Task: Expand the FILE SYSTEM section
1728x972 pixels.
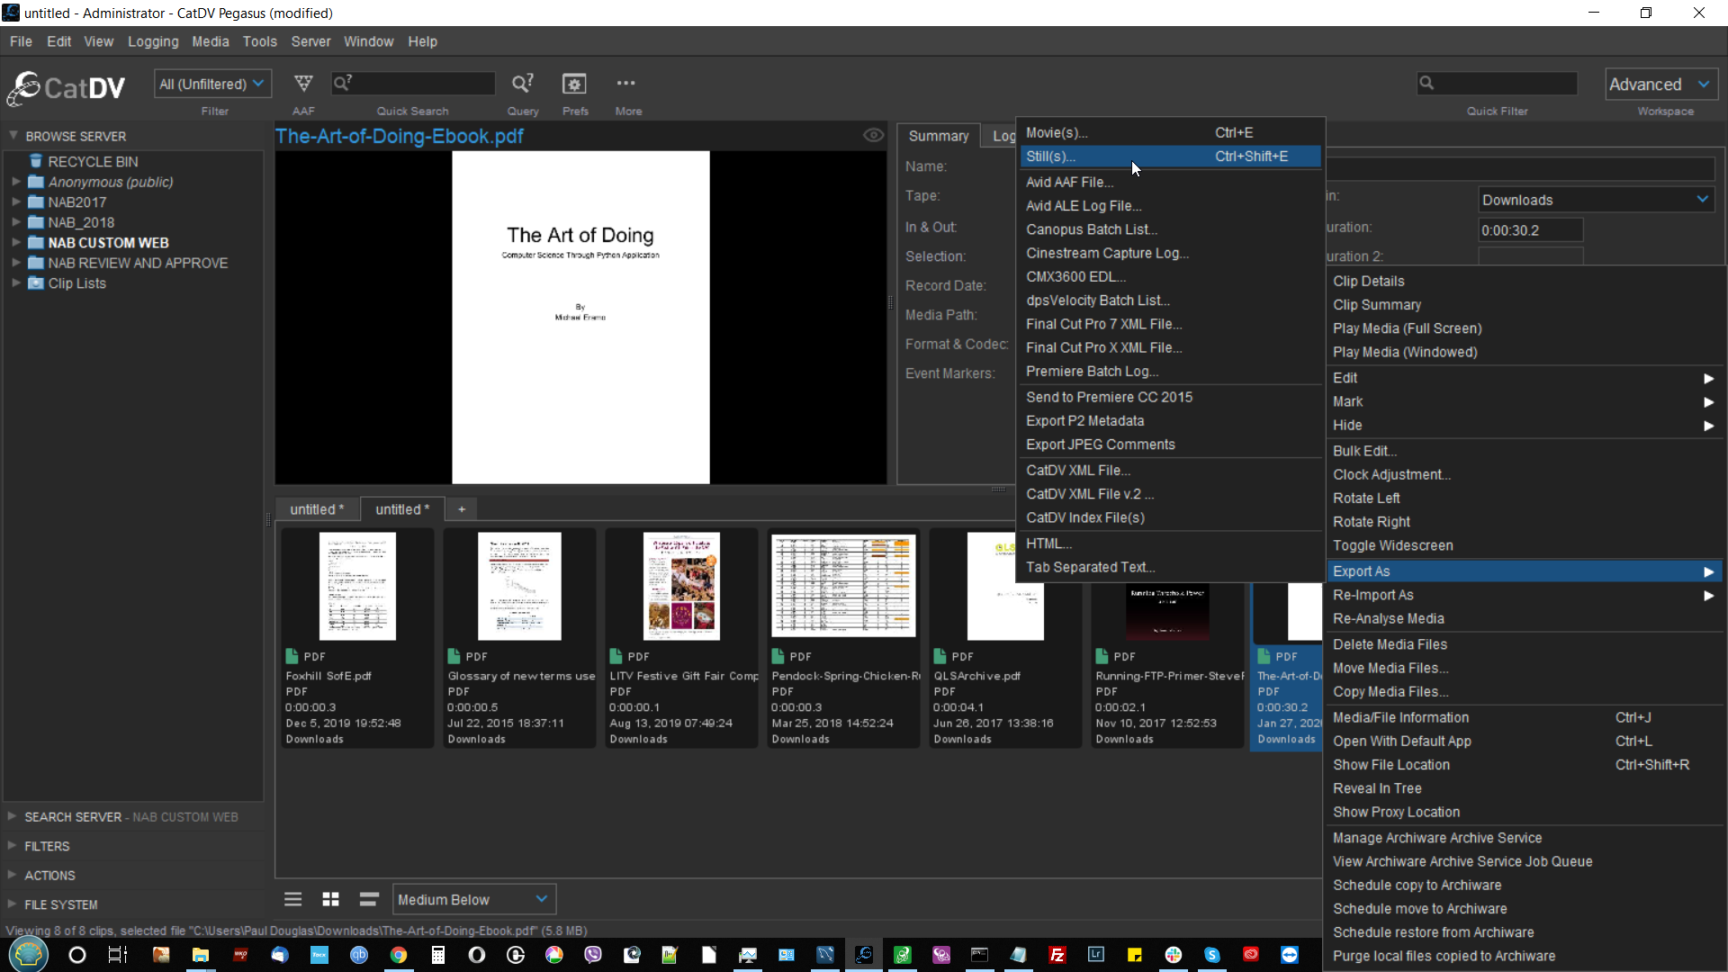Action: 13,904
